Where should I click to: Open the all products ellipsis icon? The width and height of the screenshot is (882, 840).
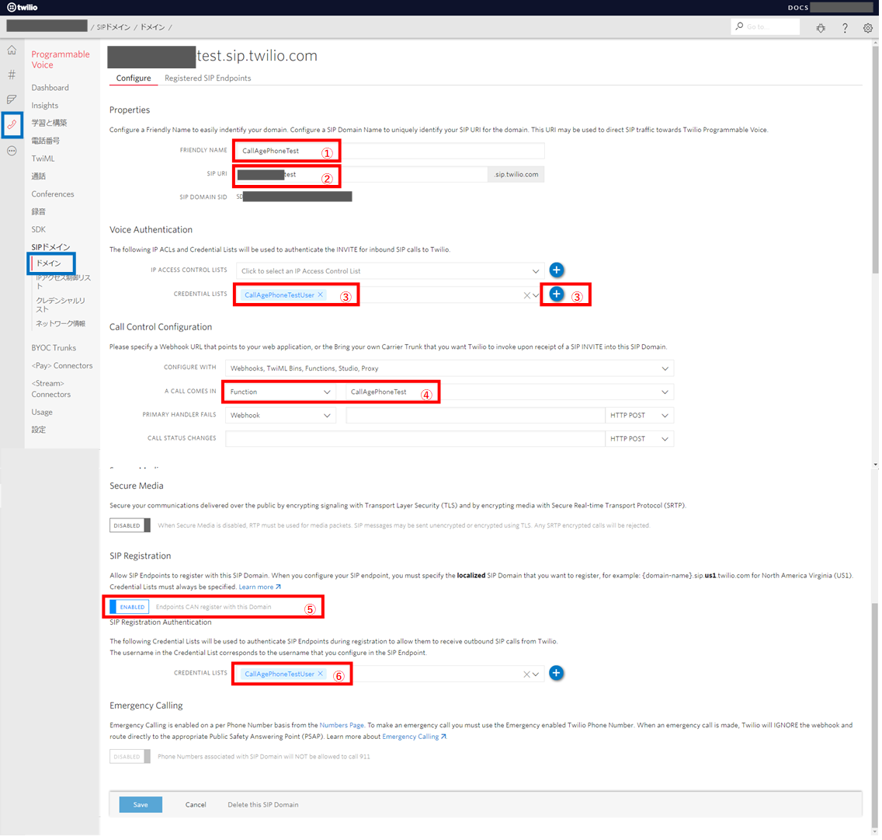click(12, 151)
